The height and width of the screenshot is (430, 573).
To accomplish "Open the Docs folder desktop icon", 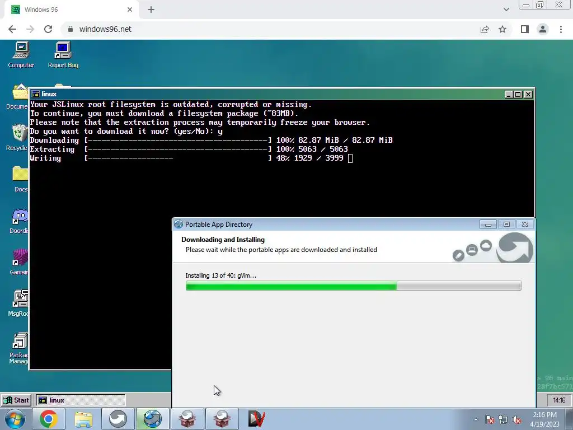I will 20,179.
